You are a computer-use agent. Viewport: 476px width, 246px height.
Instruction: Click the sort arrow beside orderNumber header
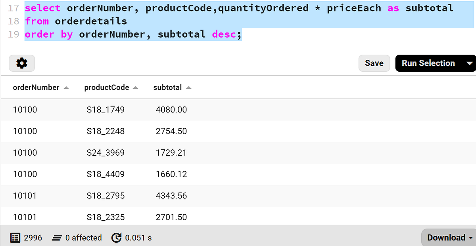click(x=66, y=87)
